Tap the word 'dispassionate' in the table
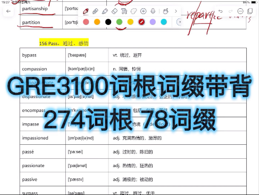The width and height of the screenshot is (259, 195). (36, 97)
